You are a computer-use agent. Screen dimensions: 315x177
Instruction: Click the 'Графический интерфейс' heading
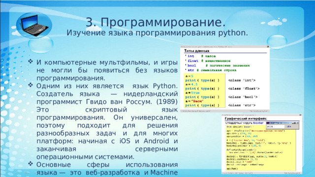click(x=246, y=118)
